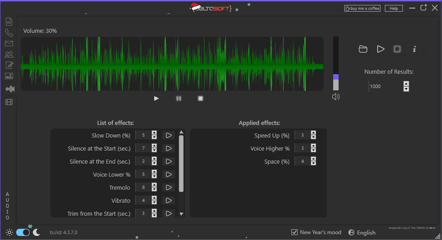The height and width of the screenshot is (240, 442).
Task: Show info using the i icon
Action: (415, 49)
